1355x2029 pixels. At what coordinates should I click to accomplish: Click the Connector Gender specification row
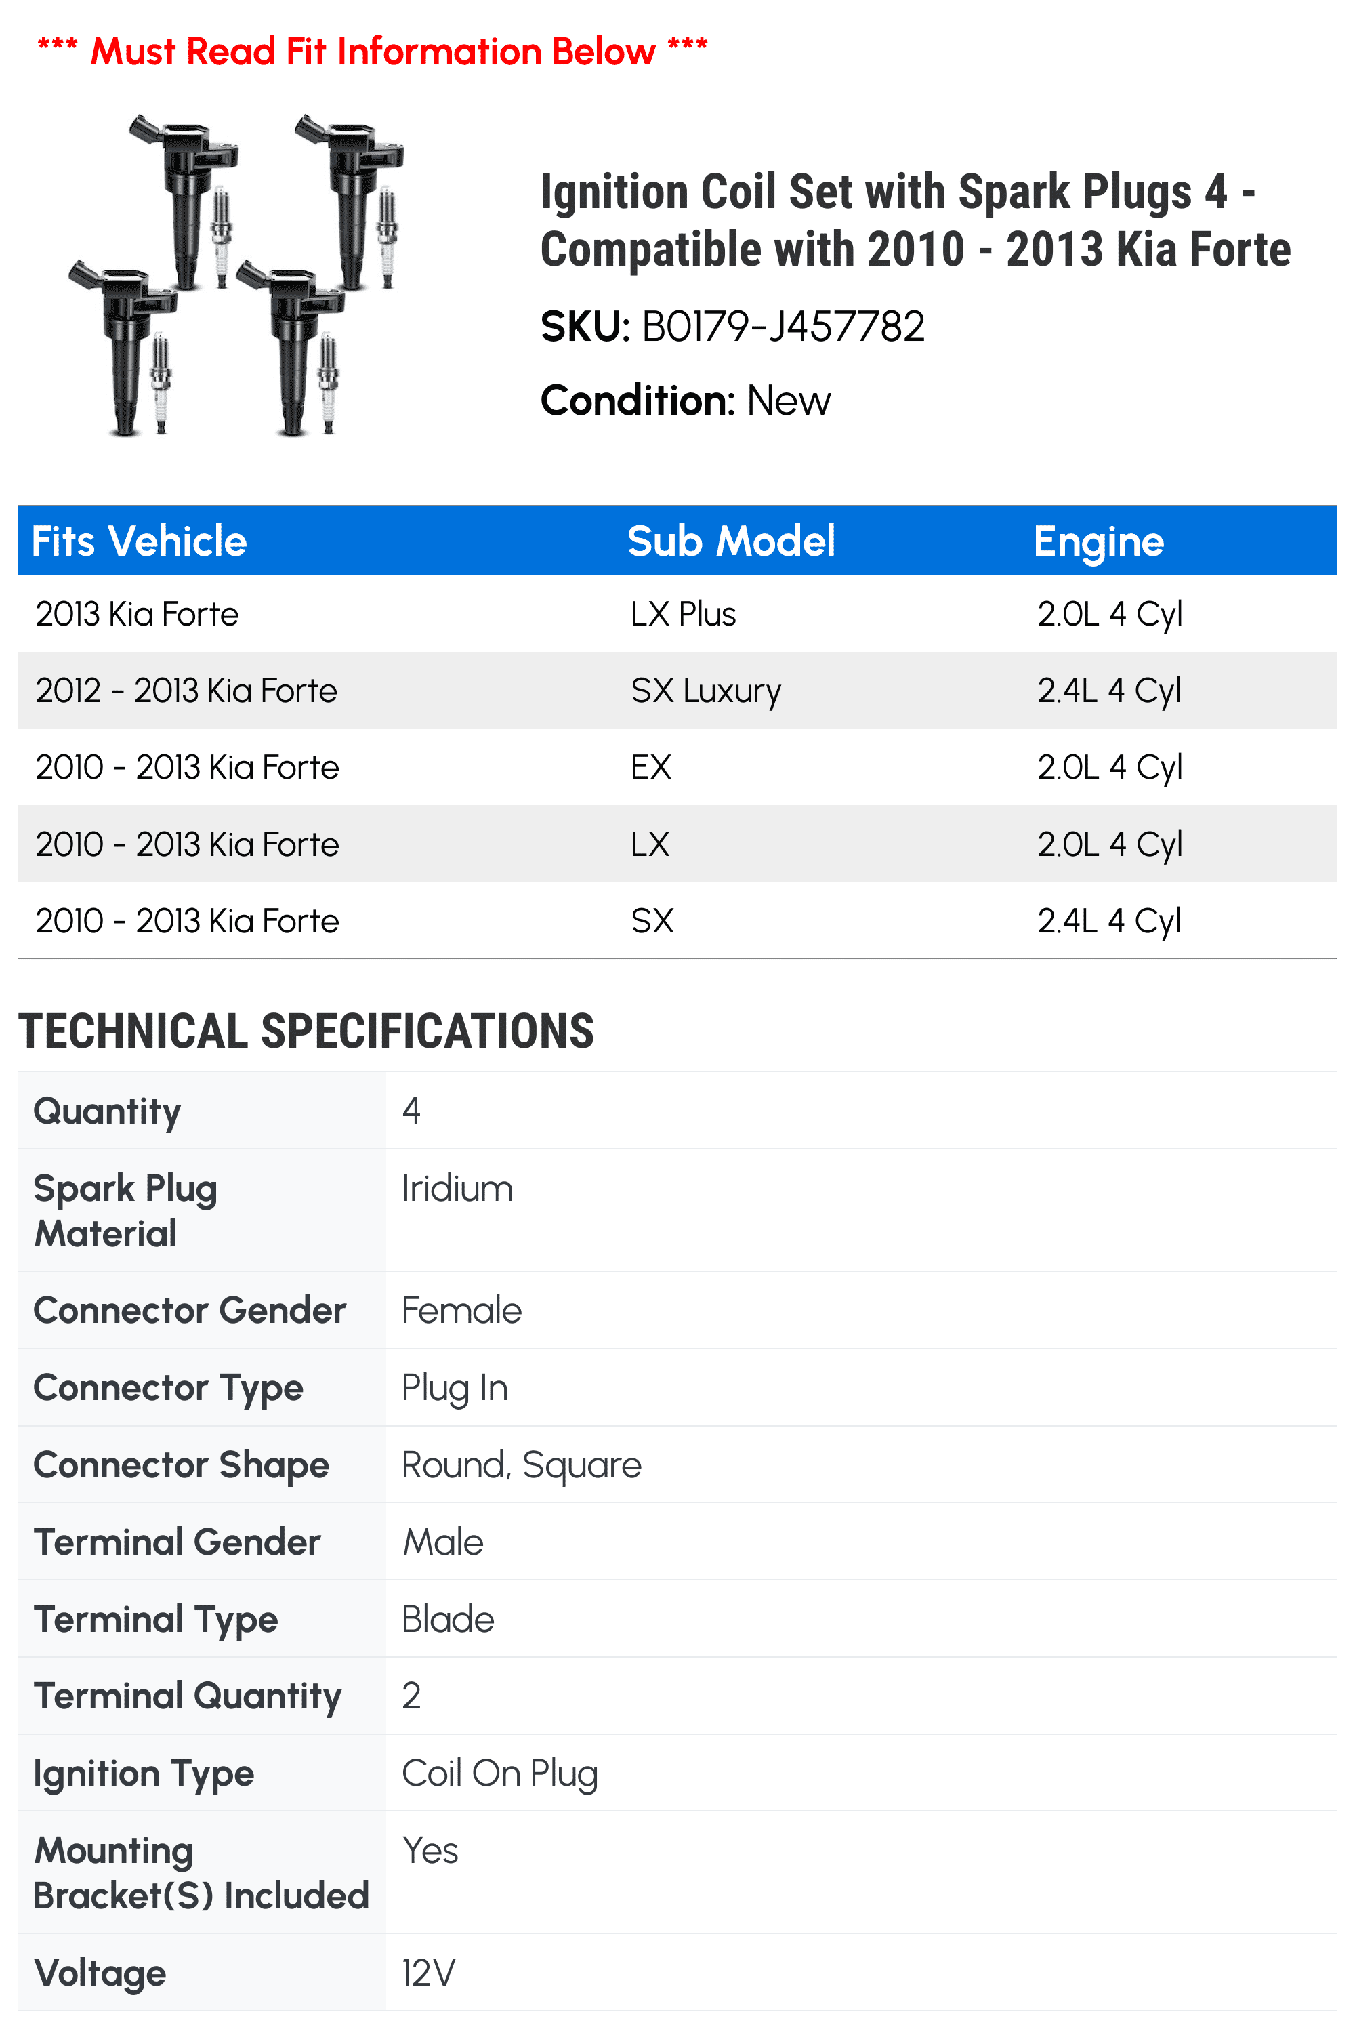[677, 1310]
